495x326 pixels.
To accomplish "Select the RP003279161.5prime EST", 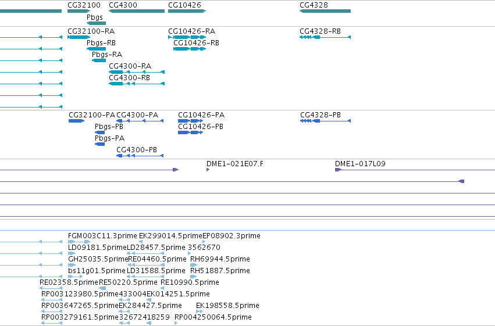I will [x=52, y=323].
